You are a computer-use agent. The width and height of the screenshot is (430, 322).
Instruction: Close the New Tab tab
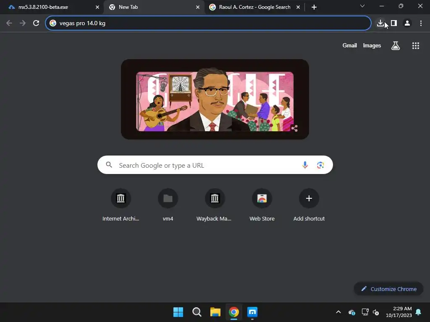[198, 7]
